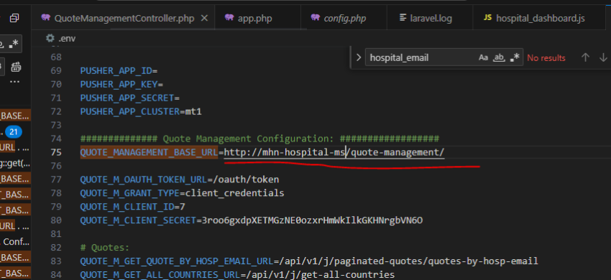Click the PHP elephant icon on config.php tab
Viewport: 611px width, 280px height.
click(x=316, y=18)
